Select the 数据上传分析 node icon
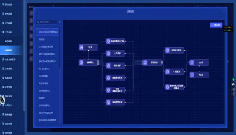236x135 pixels. [109, 78]
